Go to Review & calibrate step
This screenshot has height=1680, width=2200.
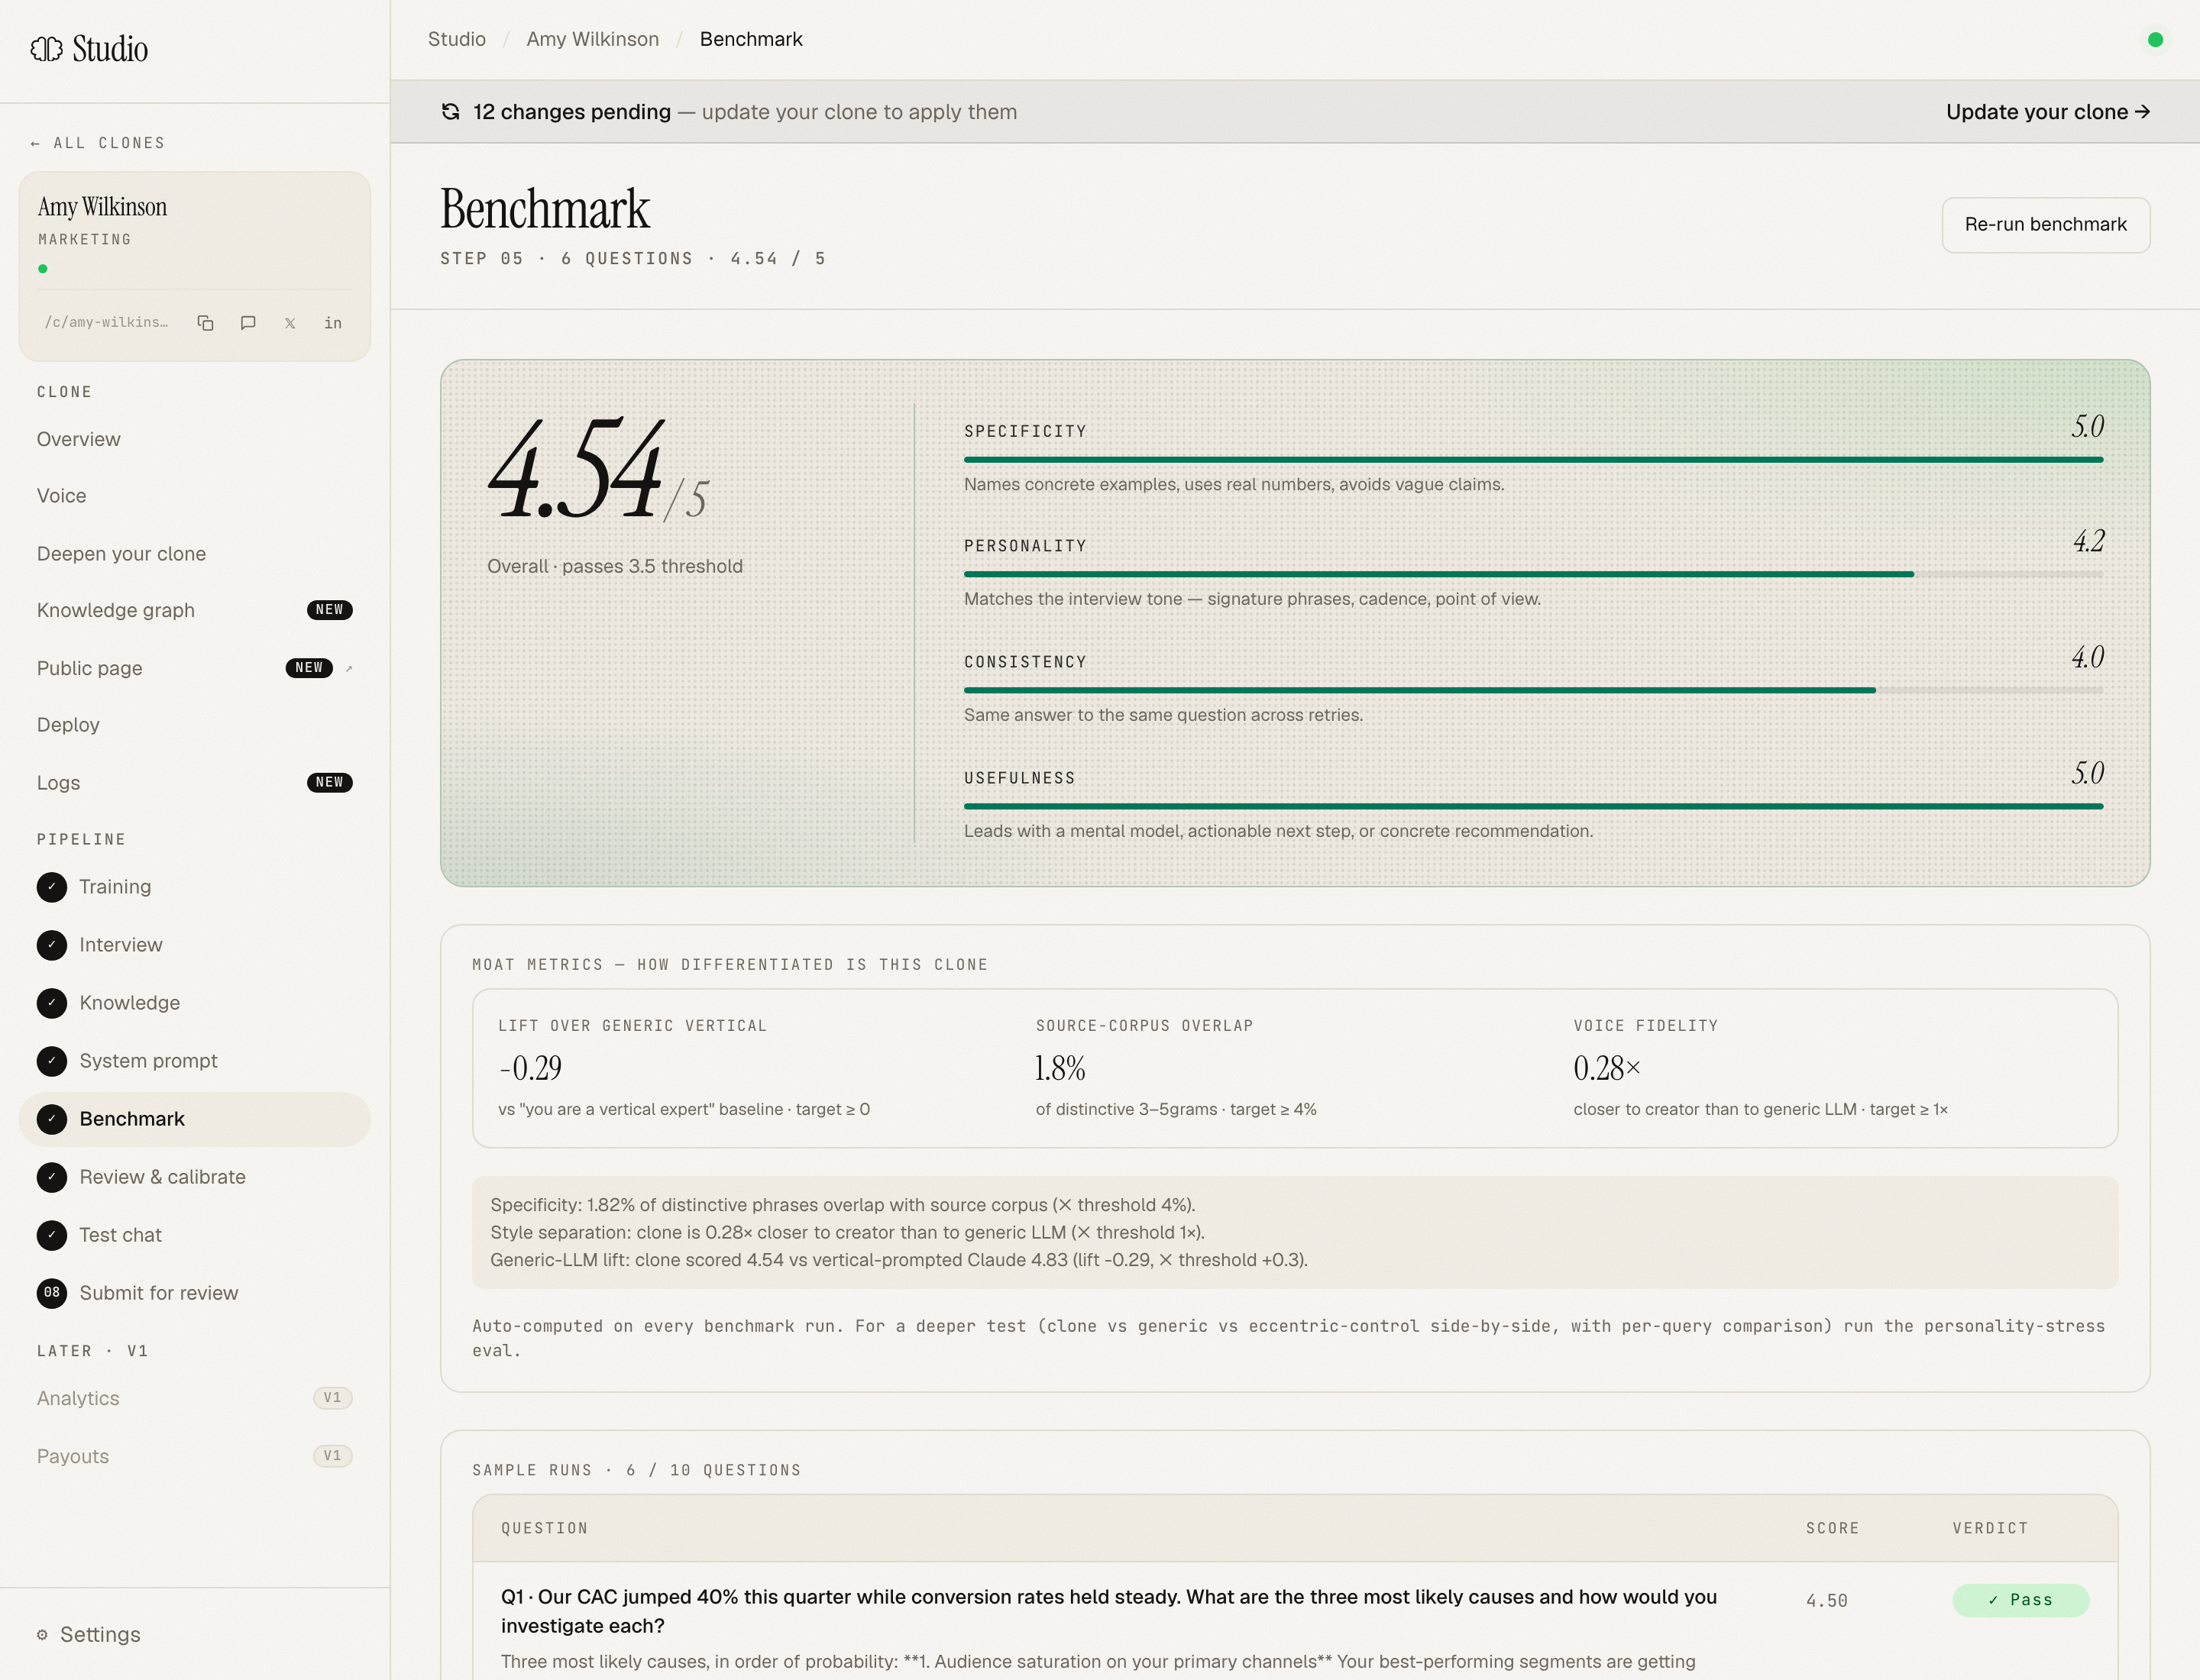coord(194,1177)
